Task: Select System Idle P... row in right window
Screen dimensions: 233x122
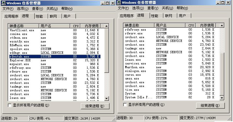Action: click(x=170, y=97)
